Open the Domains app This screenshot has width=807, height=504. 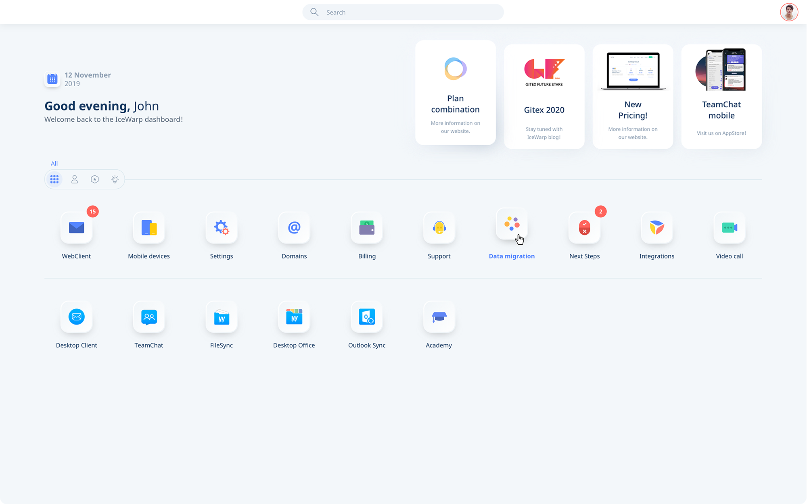coord(294,228)
